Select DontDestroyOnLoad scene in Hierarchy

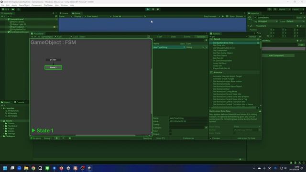19,32
